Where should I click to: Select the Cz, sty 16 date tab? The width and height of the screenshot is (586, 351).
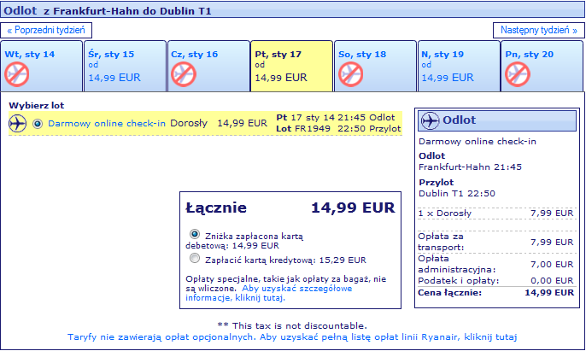tap(209, 66)
